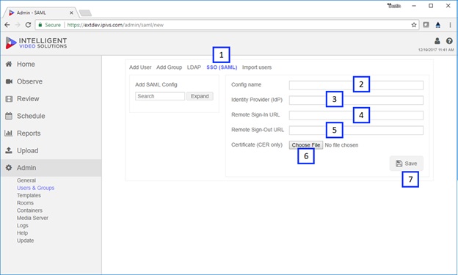
Task: Collapse the Admin menu section
Action: (51, 168)
